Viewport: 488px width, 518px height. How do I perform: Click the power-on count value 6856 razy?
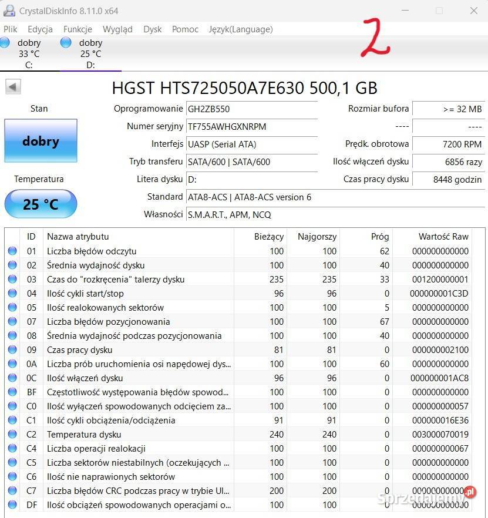(x=448, y=162)
